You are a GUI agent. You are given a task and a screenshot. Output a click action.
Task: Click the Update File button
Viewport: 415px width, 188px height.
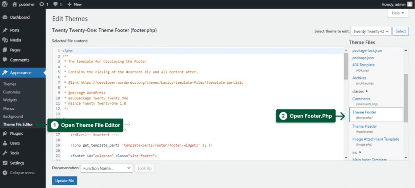(x=64, y=181)
